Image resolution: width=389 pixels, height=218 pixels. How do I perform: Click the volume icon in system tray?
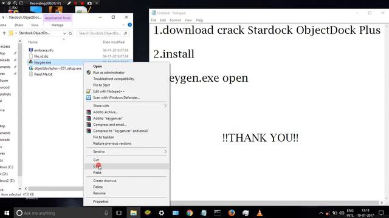point(342,213)
